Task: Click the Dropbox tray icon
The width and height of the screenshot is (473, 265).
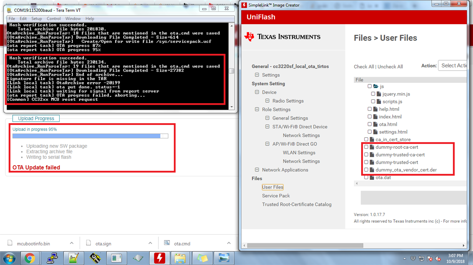Action: (x=413, y=258)
